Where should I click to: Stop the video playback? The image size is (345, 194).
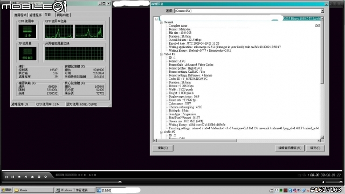tap(19, 177)
